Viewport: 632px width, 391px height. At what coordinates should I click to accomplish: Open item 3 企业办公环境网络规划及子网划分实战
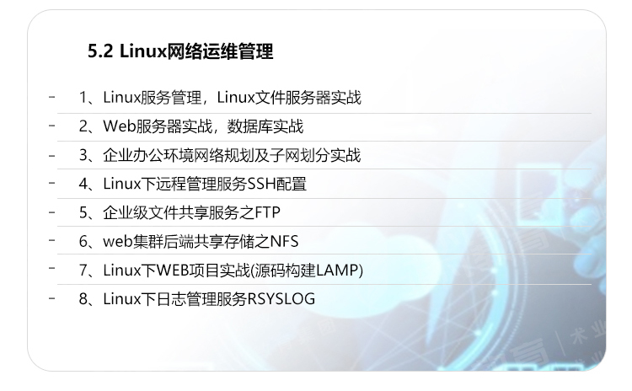coord(220,155)
